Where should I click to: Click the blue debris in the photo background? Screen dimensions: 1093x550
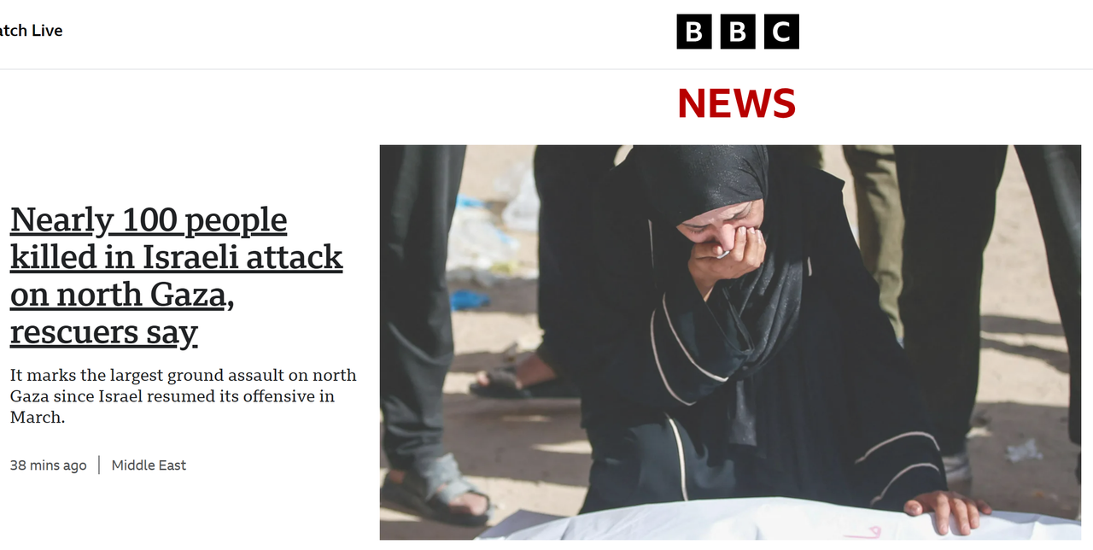click(470, 300)
